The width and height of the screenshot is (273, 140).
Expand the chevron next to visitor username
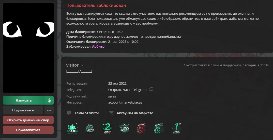pyautogui.click(x=82, y=65)
